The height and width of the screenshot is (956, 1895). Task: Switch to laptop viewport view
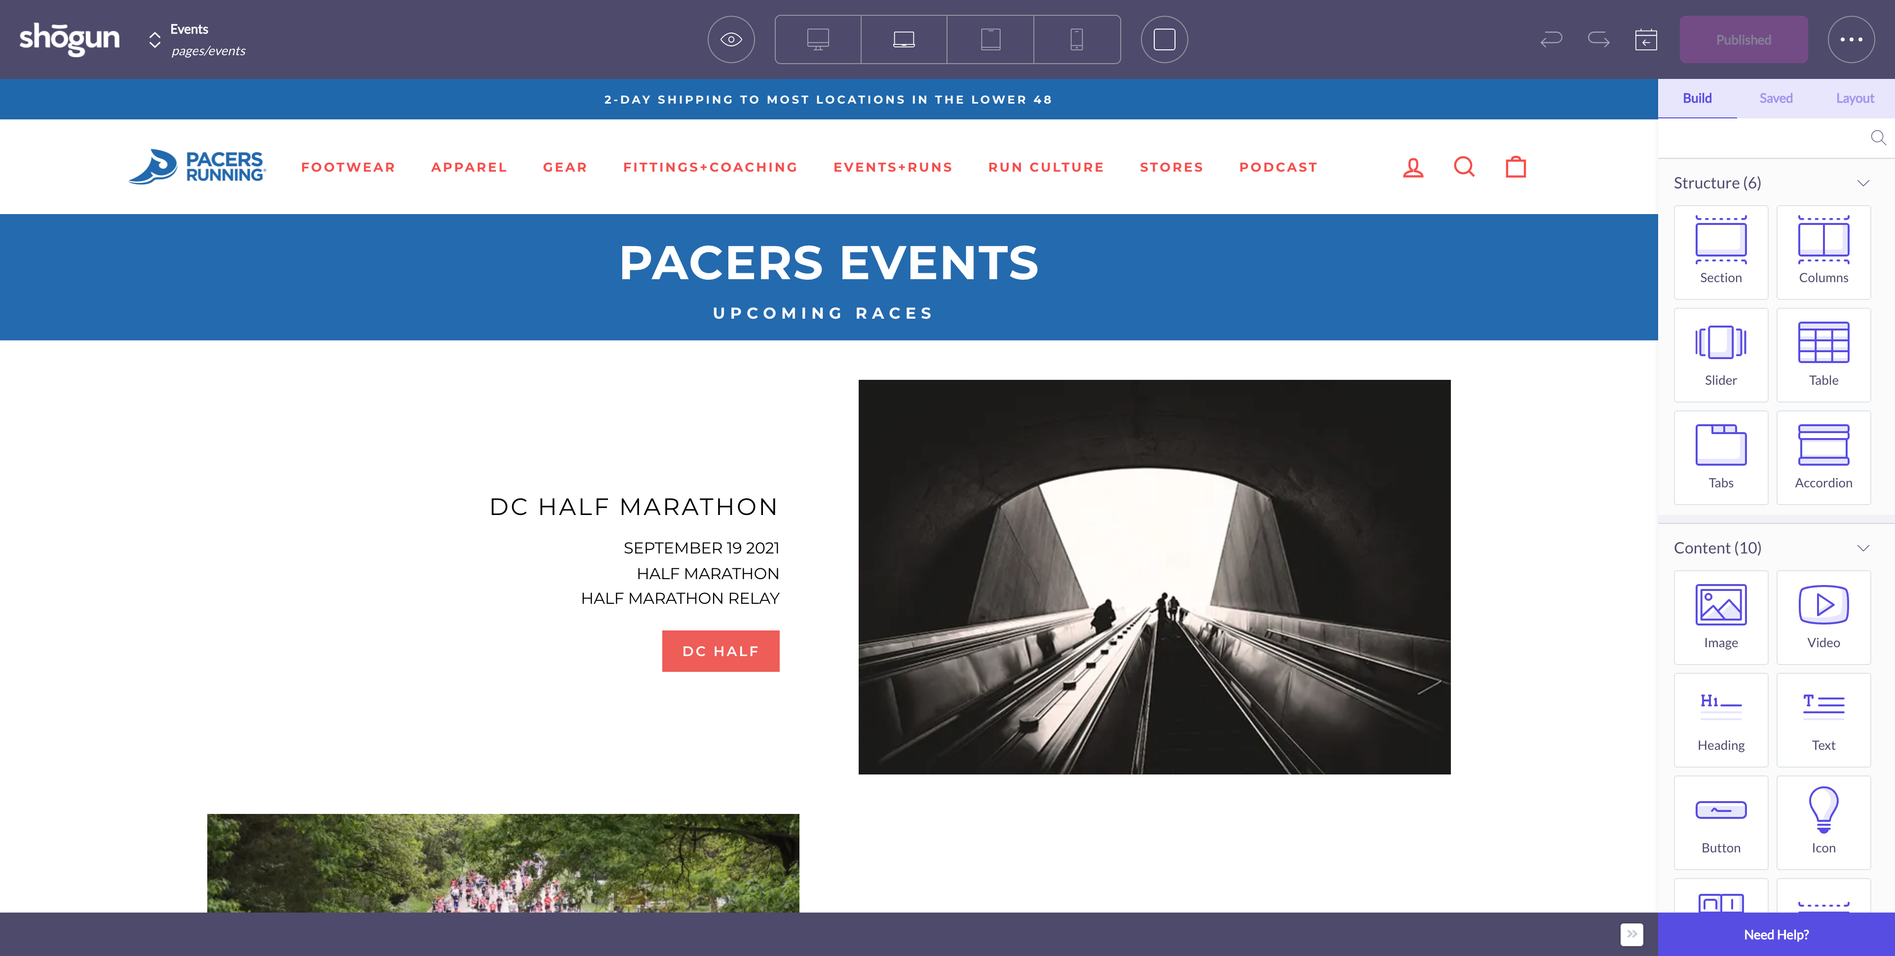tap(904, 40)
